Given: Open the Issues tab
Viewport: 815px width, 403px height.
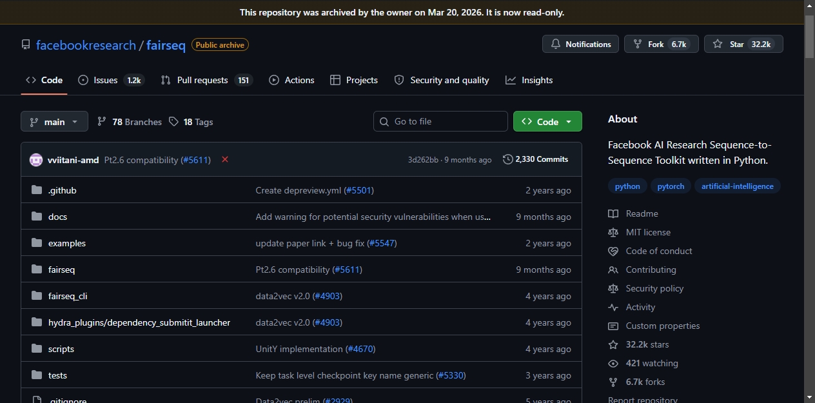Looking at the screenshot, I should point(111,80).
